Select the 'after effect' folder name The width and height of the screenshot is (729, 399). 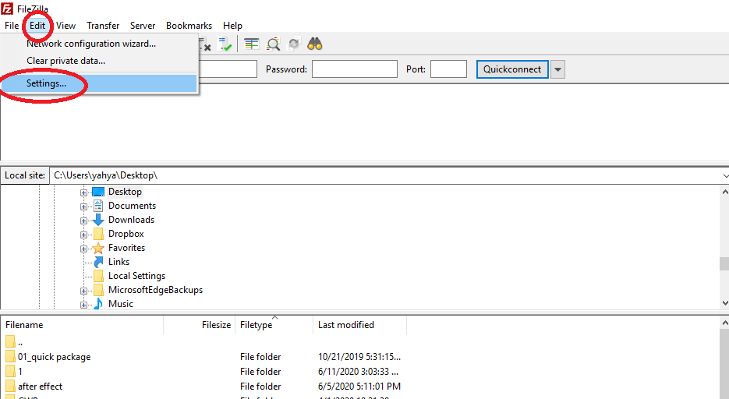click(x=40, y=386)
